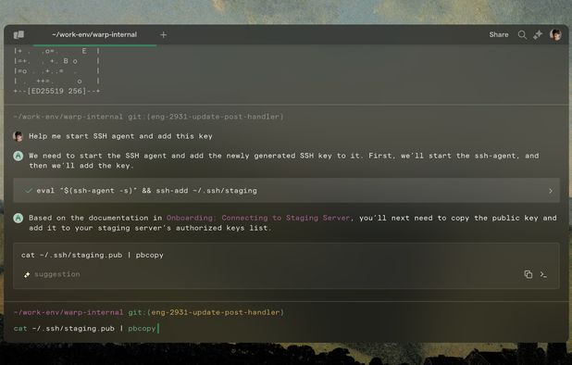Screen dimensions: 572x365
Task: Select the ~/work-env/warp-internal tab
Action: tap(94, 34)
